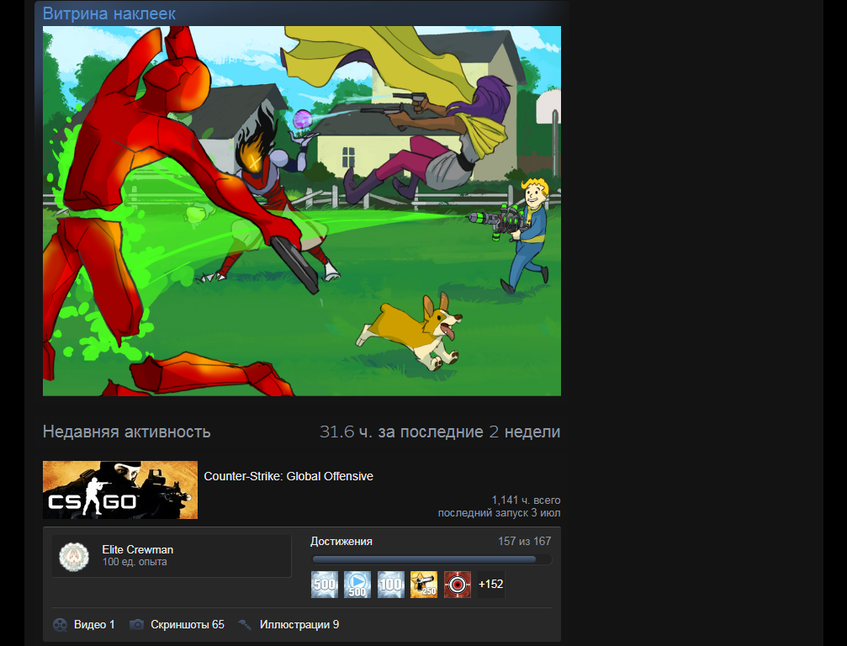The image size is (847, 646).
Task: Open the Скриншоты 65 screenshots link
Action: 188,624
